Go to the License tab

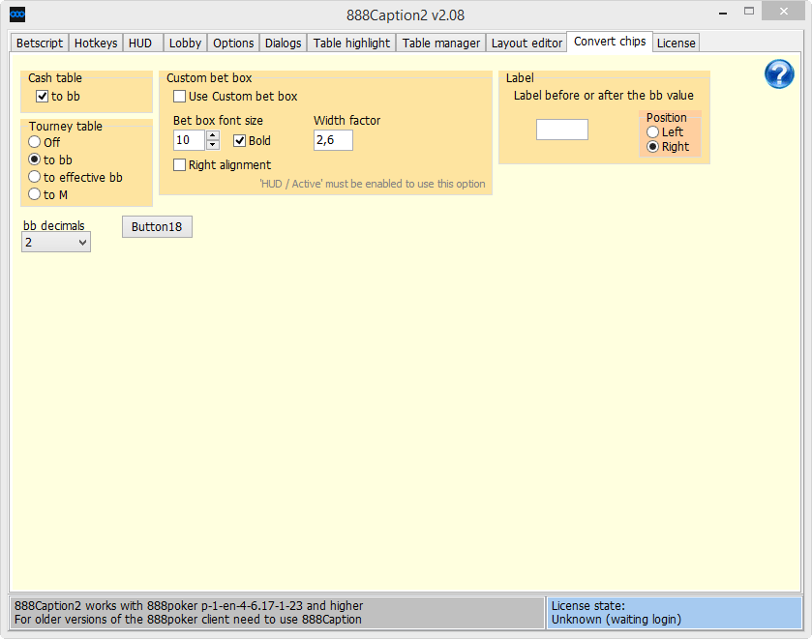coord(676,43)
